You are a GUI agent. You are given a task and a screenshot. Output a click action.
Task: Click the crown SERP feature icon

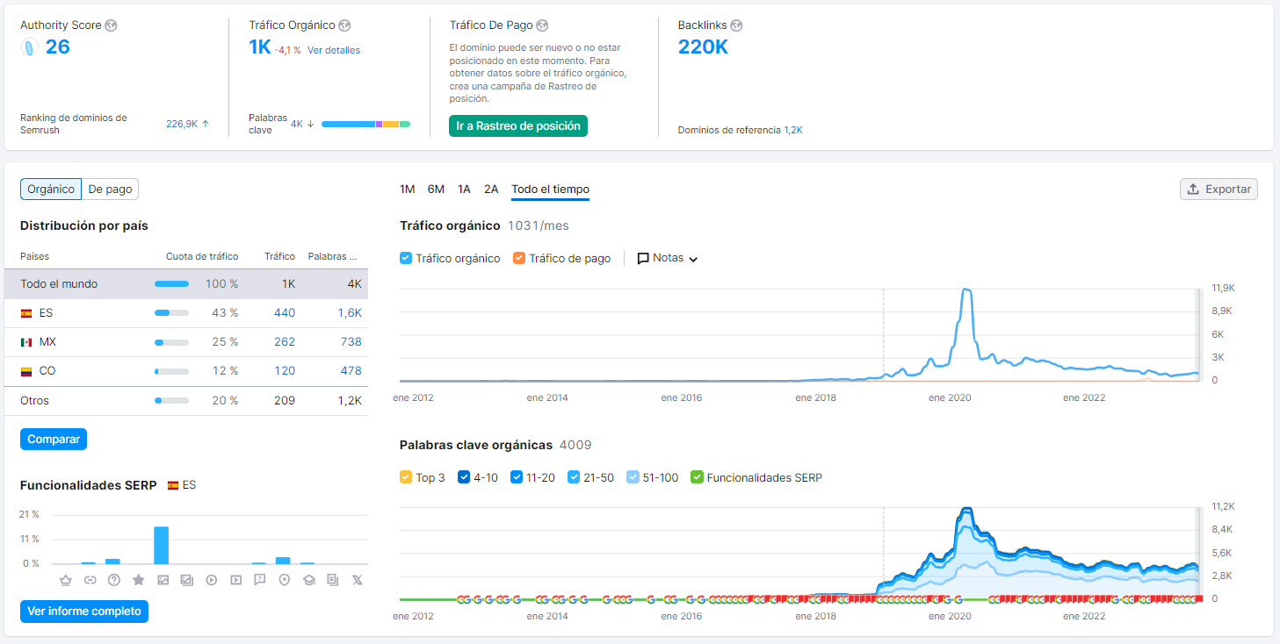(65, 580)
